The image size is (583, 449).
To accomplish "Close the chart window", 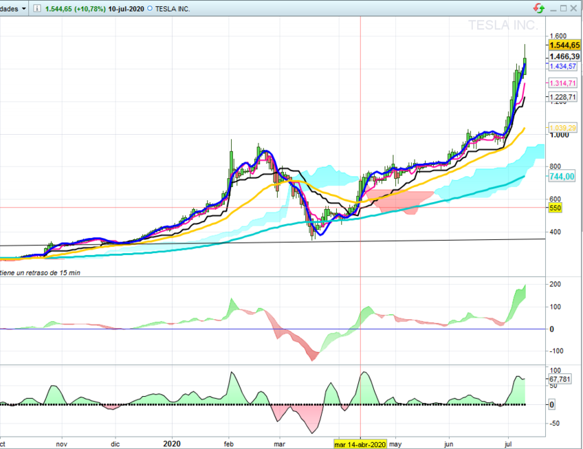I will (573, 8).
